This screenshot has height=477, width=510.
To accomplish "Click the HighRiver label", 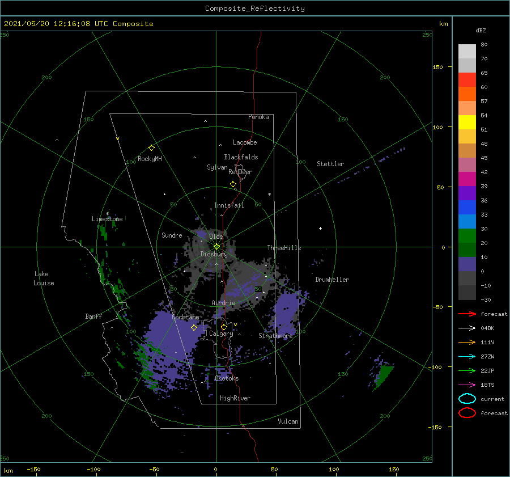I will pos(235,398).
